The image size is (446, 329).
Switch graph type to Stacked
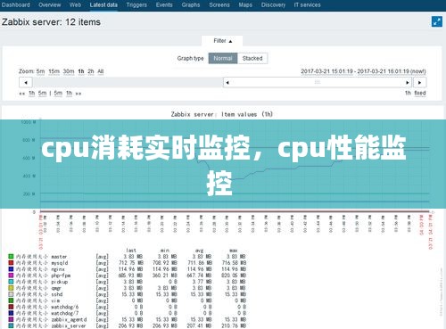tap(252, 58)
